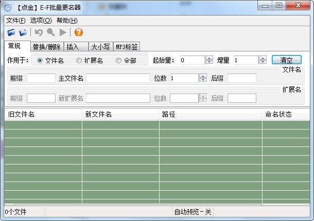314x221 pixels.
Task: Open the 文件(F) menu
Action: [15, 21]
